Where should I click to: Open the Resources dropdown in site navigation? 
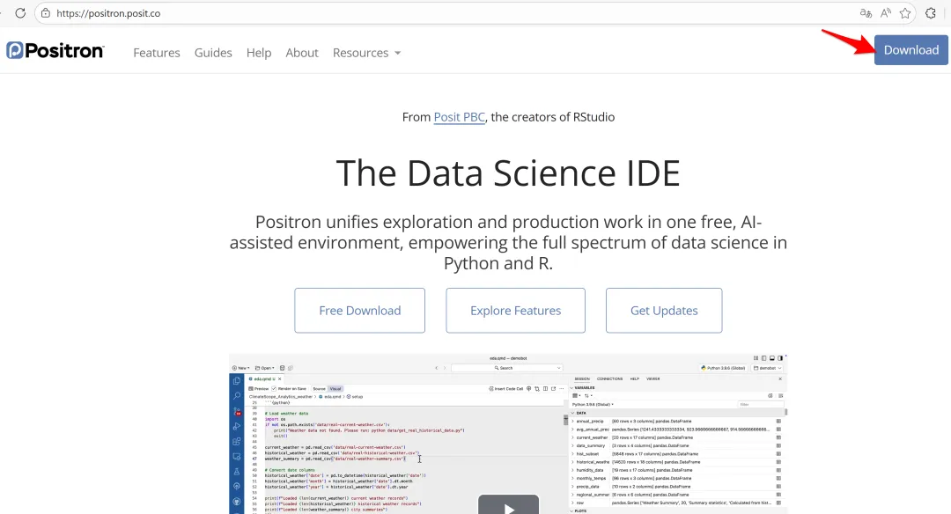pos(366,53)
